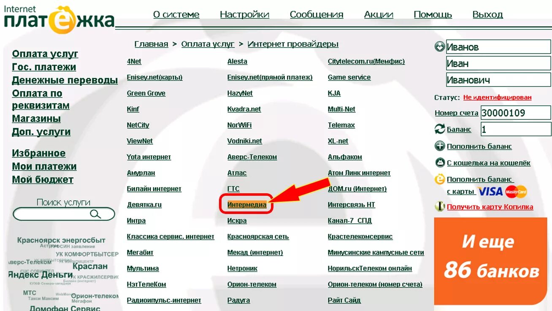Click the orange И еще 86 банков banner
Screen dimensions: 552x311
pyautogui.click(x=490, y=260)
